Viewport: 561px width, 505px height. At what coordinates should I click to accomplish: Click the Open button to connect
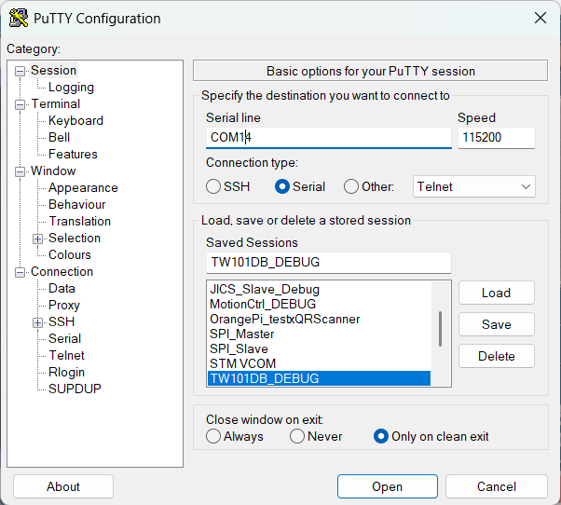pos(387,486)
